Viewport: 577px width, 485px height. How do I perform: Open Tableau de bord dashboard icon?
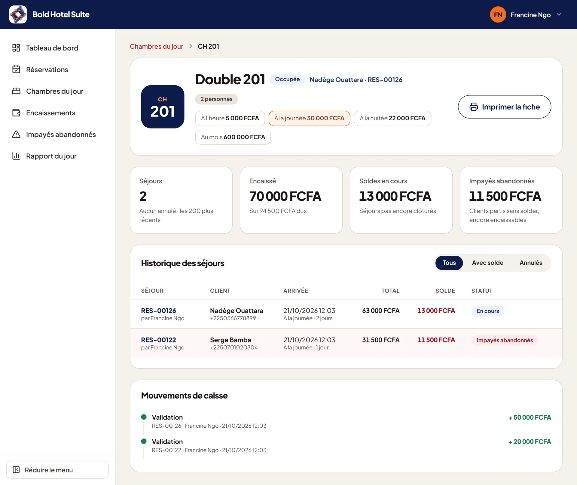click(x=16, y=48)
